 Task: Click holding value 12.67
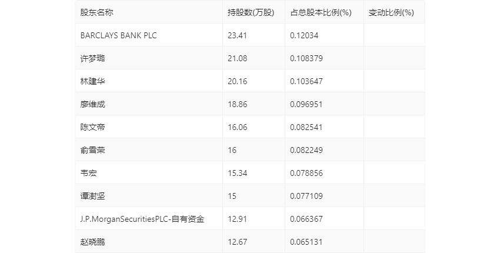point(237,242)
